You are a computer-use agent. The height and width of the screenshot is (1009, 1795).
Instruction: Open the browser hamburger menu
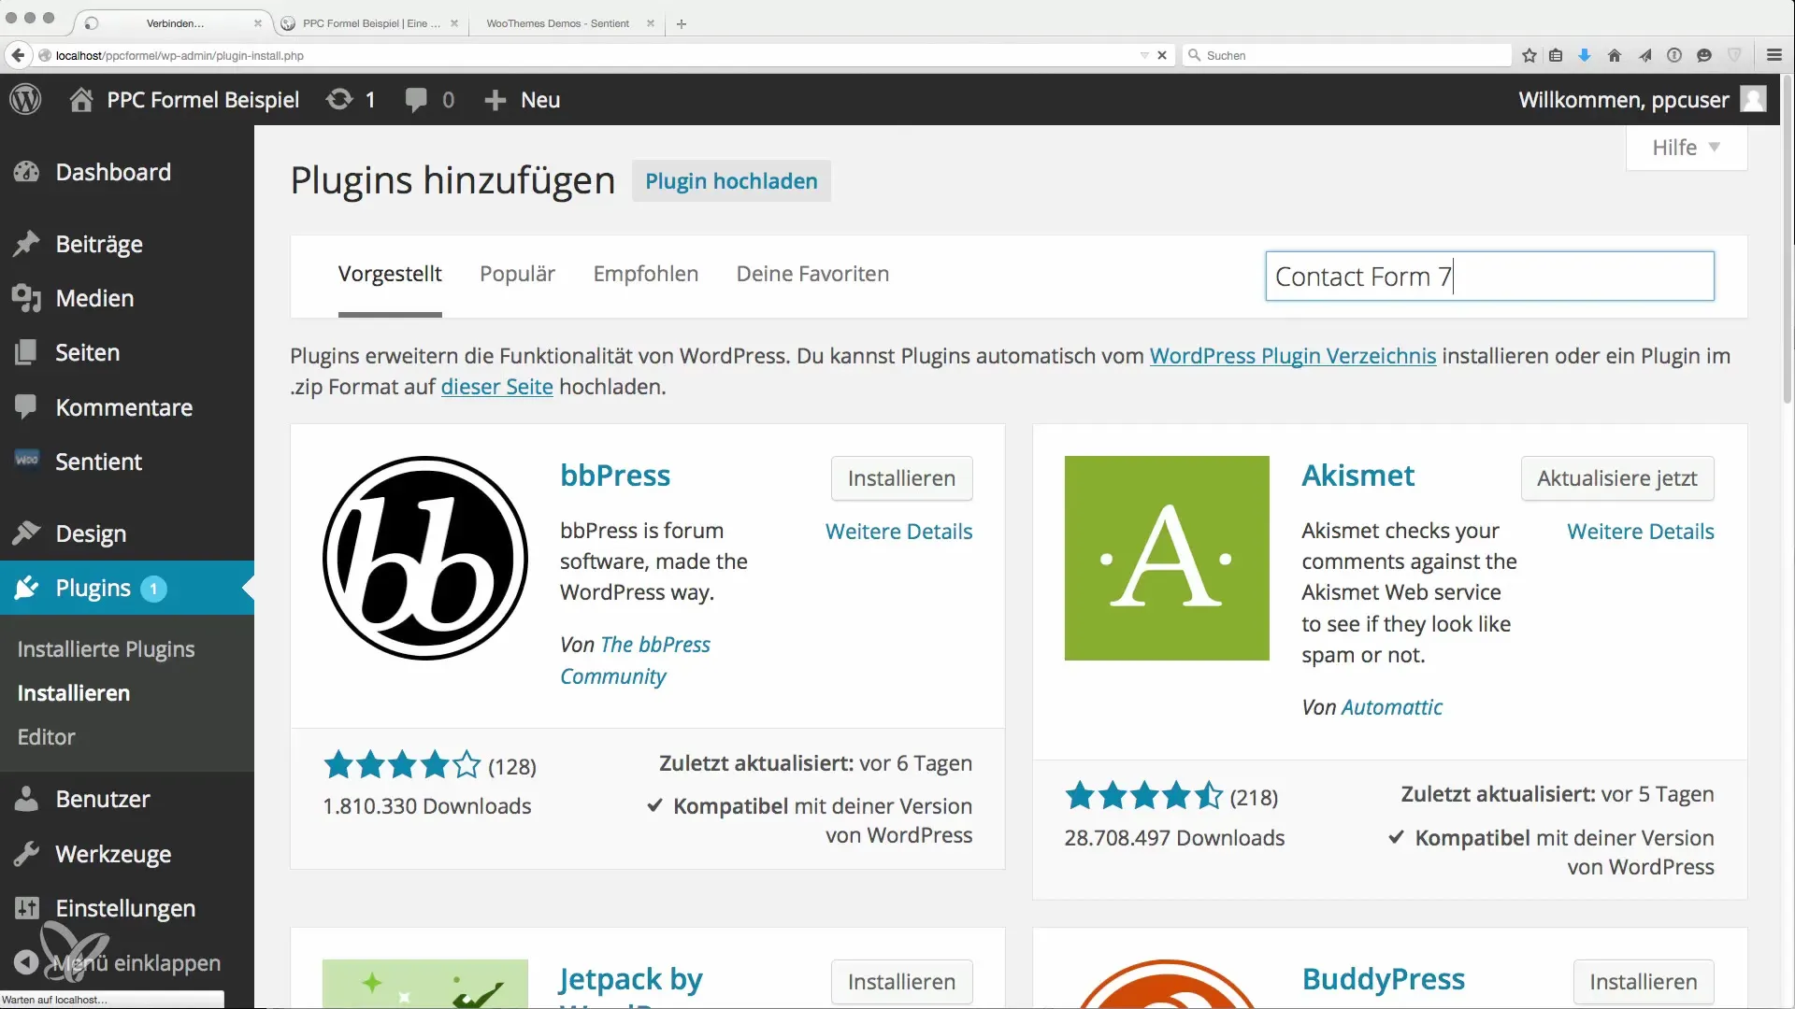(x=1773, y=55)
